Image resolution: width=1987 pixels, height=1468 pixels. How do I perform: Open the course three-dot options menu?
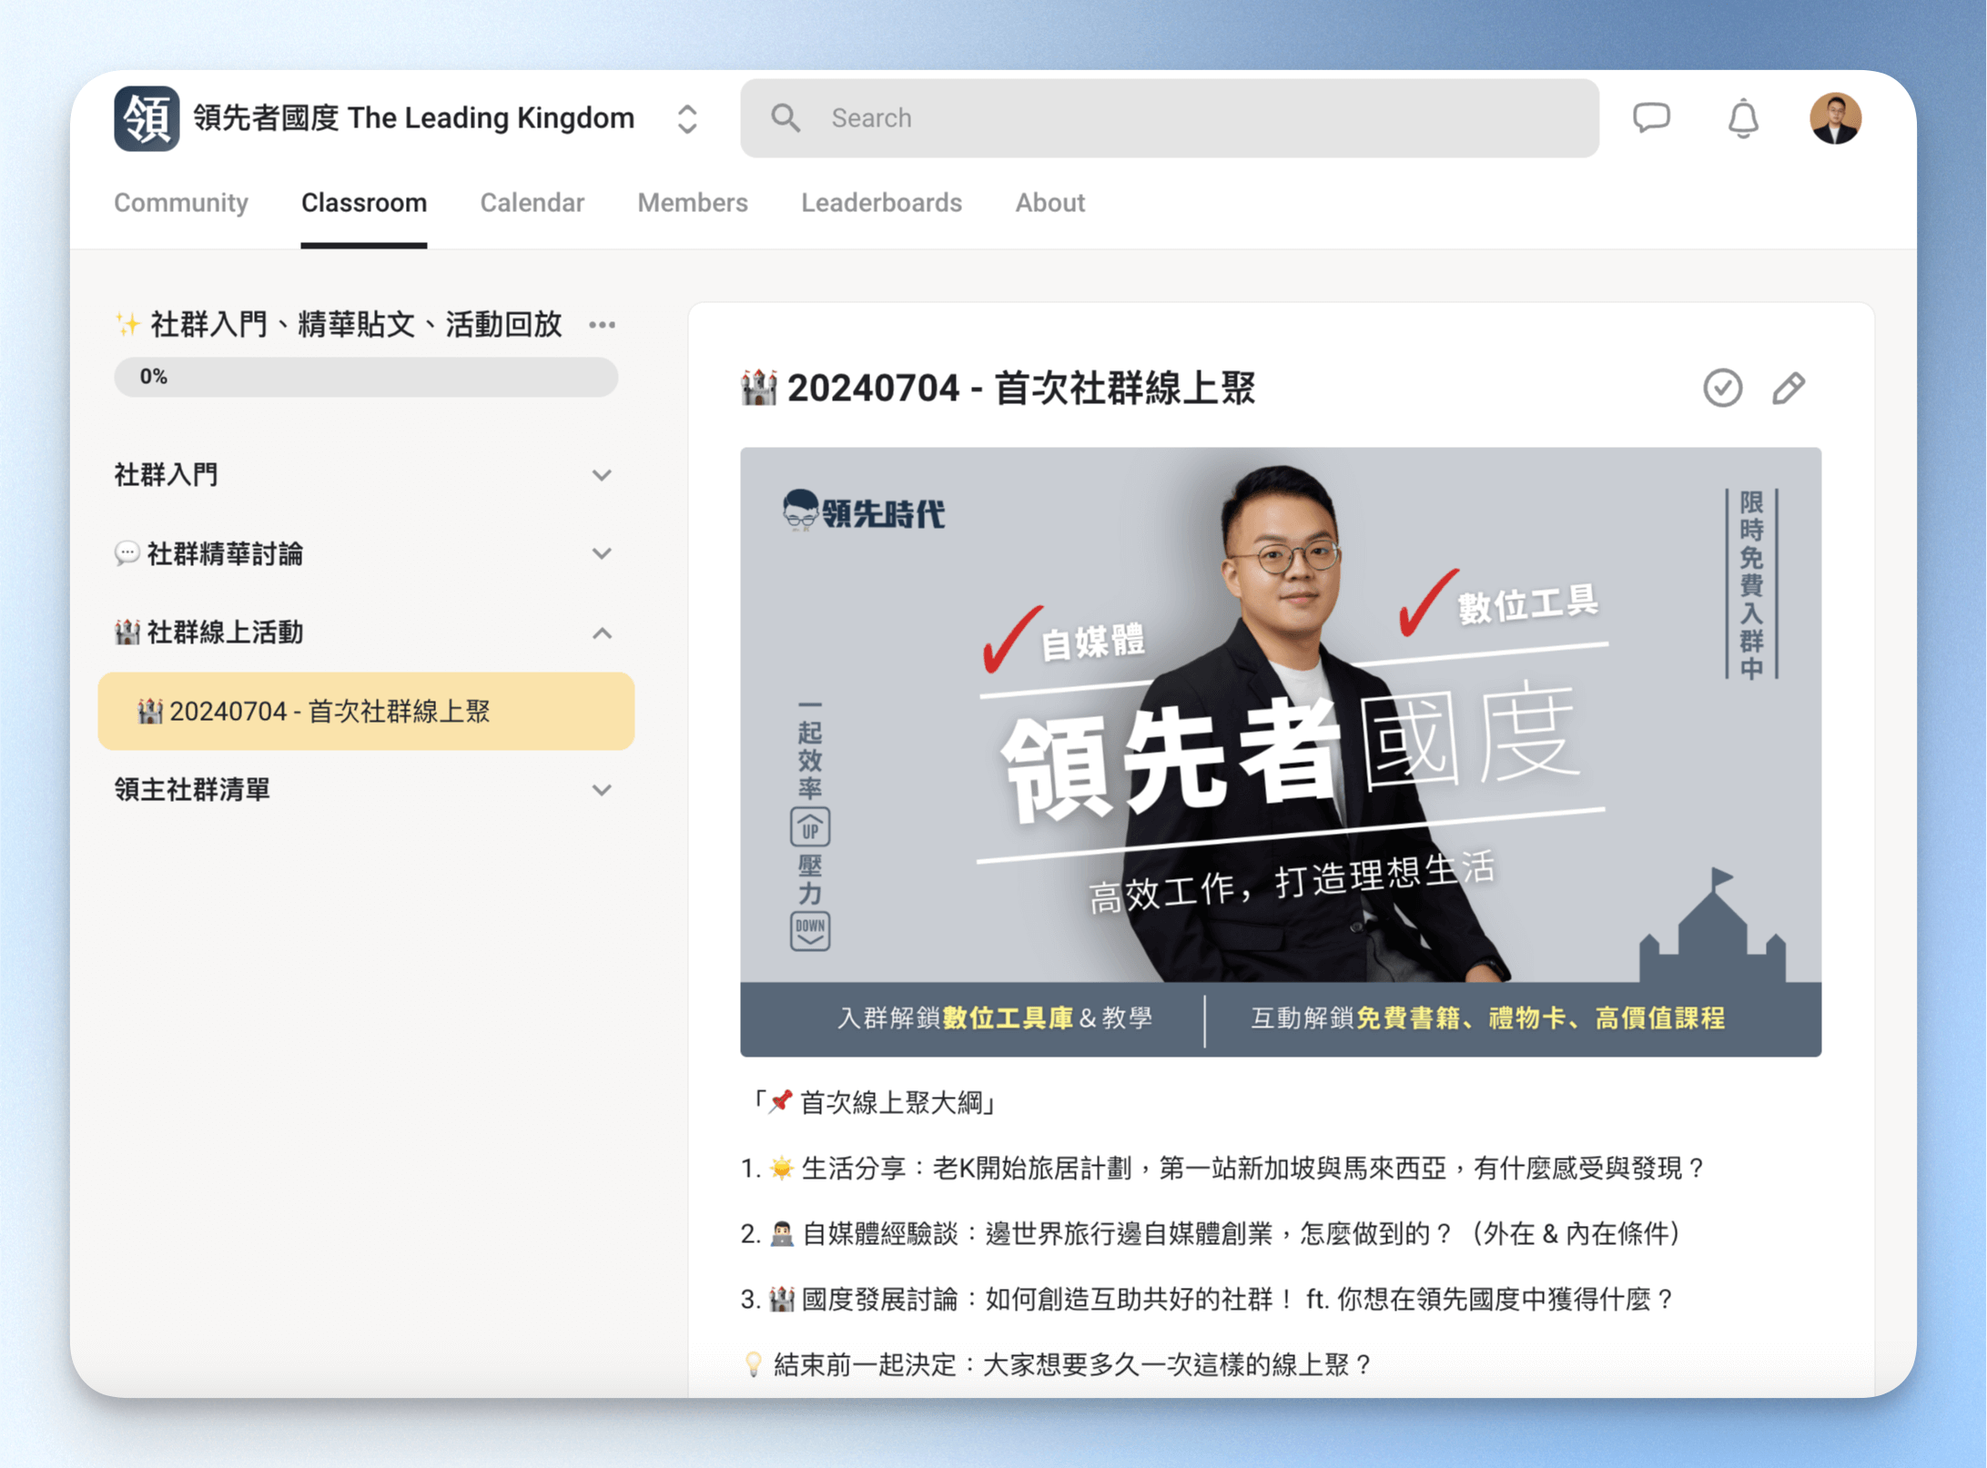[602, 325]
